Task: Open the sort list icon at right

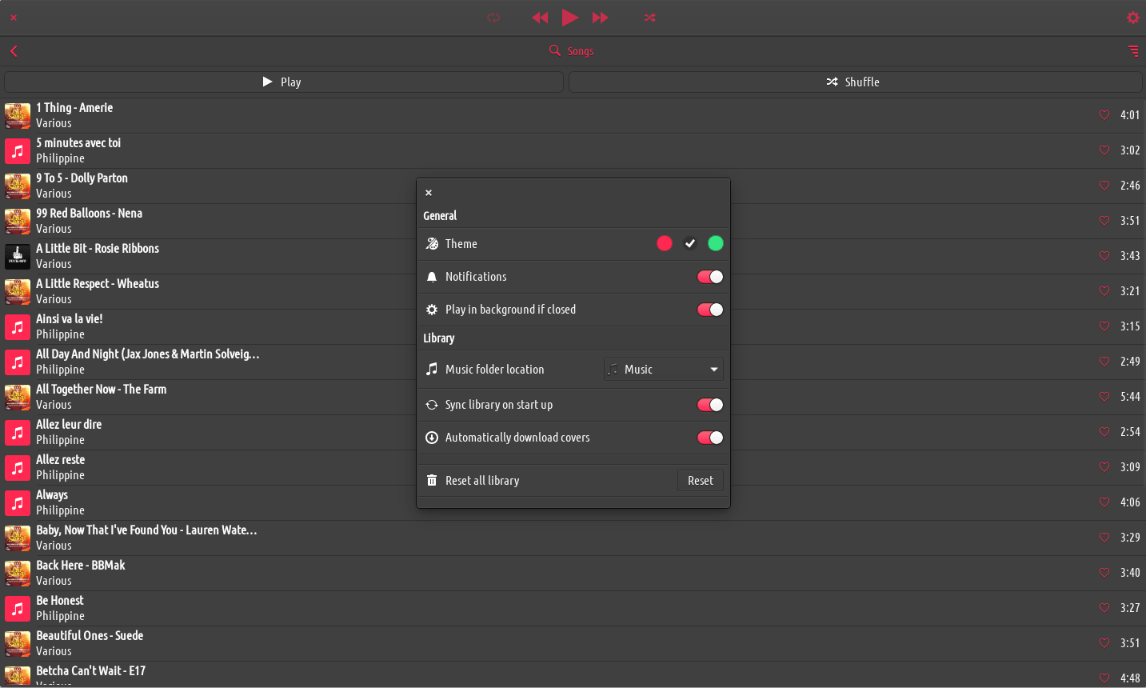Action: point(1132,51)
